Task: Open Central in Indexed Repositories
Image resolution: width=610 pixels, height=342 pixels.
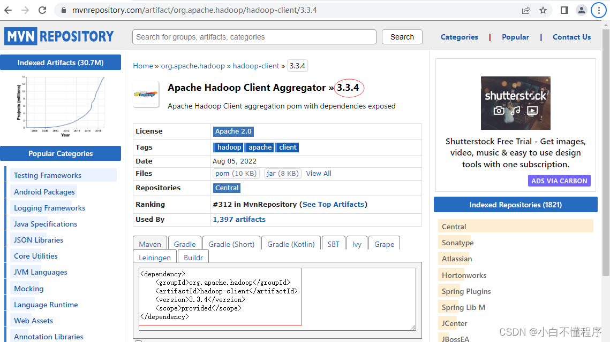Action: [454, 227]
